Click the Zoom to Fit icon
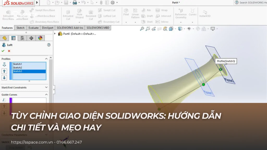The height and width of the screenshot is (150, 267). point(142,29)
